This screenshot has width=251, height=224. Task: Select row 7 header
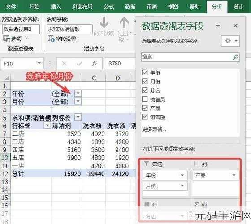pyautogui.click(x=5, y=134)
